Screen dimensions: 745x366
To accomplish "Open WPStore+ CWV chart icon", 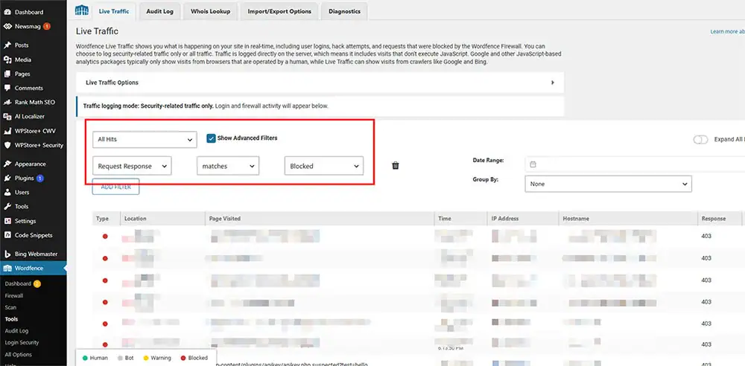I will coord(7,130).
